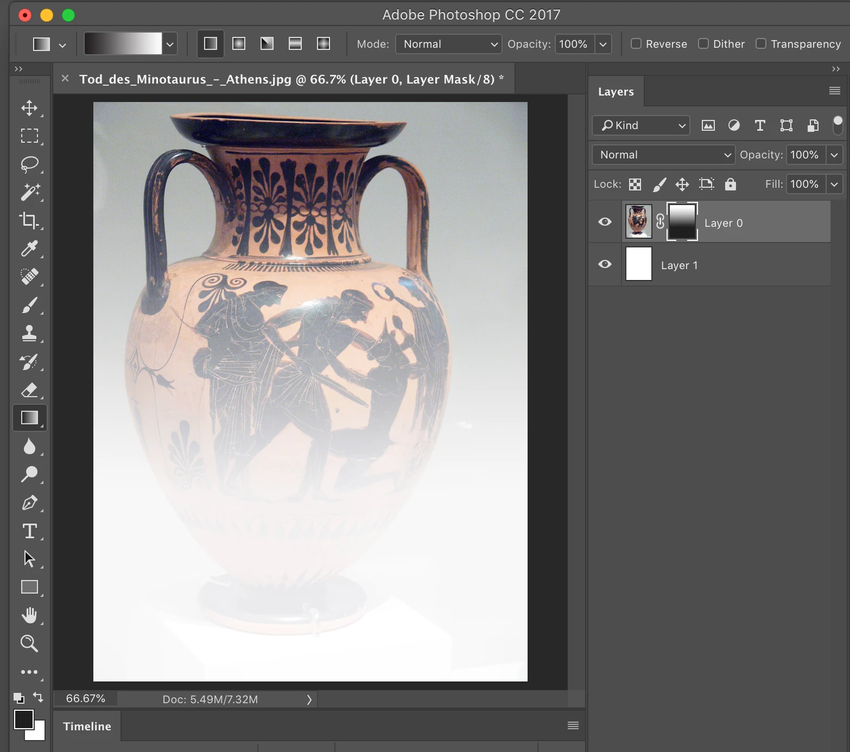Enable the Transparency checkbox
Screen dimensions: 850x752
[x=761, y=43]
